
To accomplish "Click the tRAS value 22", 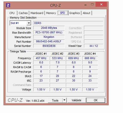I will click(x=74, y=76).
